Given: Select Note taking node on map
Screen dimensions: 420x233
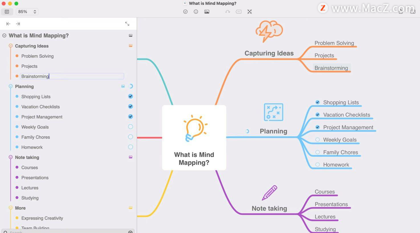Looking at the screenshot, I should [x=269, y=209].
